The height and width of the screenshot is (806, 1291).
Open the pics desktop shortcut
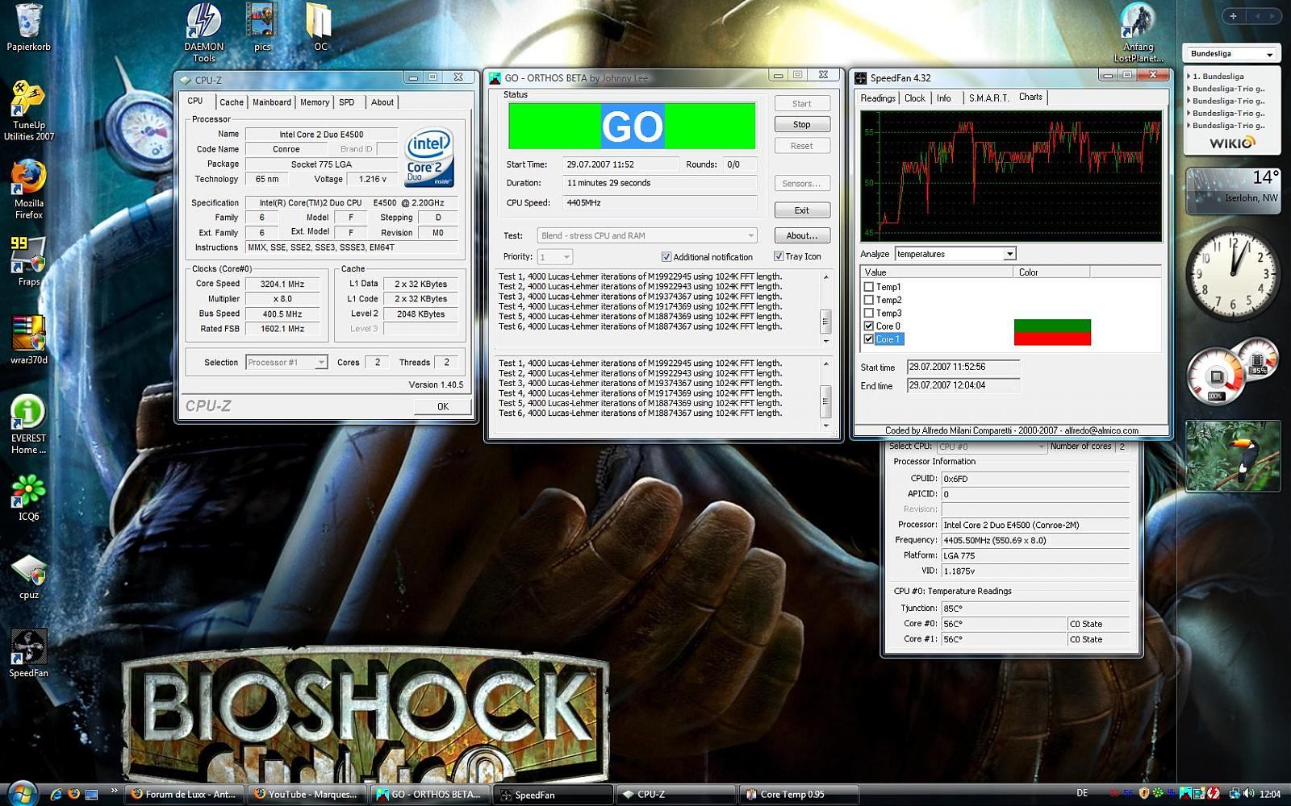262,28
